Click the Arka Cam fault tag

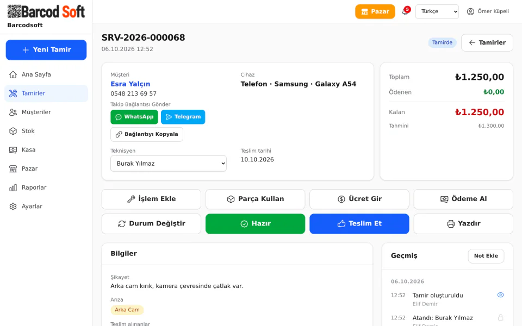127,310
